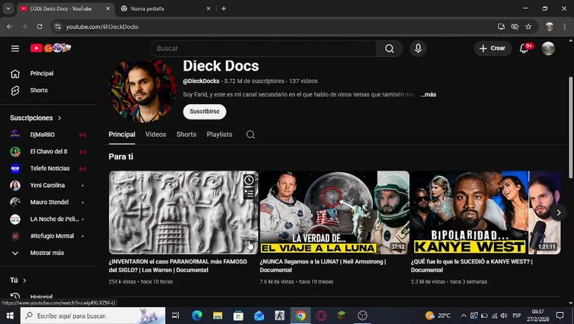Launch Microsoft Edge from taskbar
Screen dimensions: 574x324
[197, 316]
